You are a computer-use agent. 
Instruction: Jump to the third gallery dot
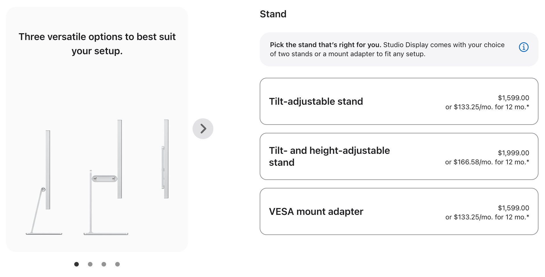104,264
